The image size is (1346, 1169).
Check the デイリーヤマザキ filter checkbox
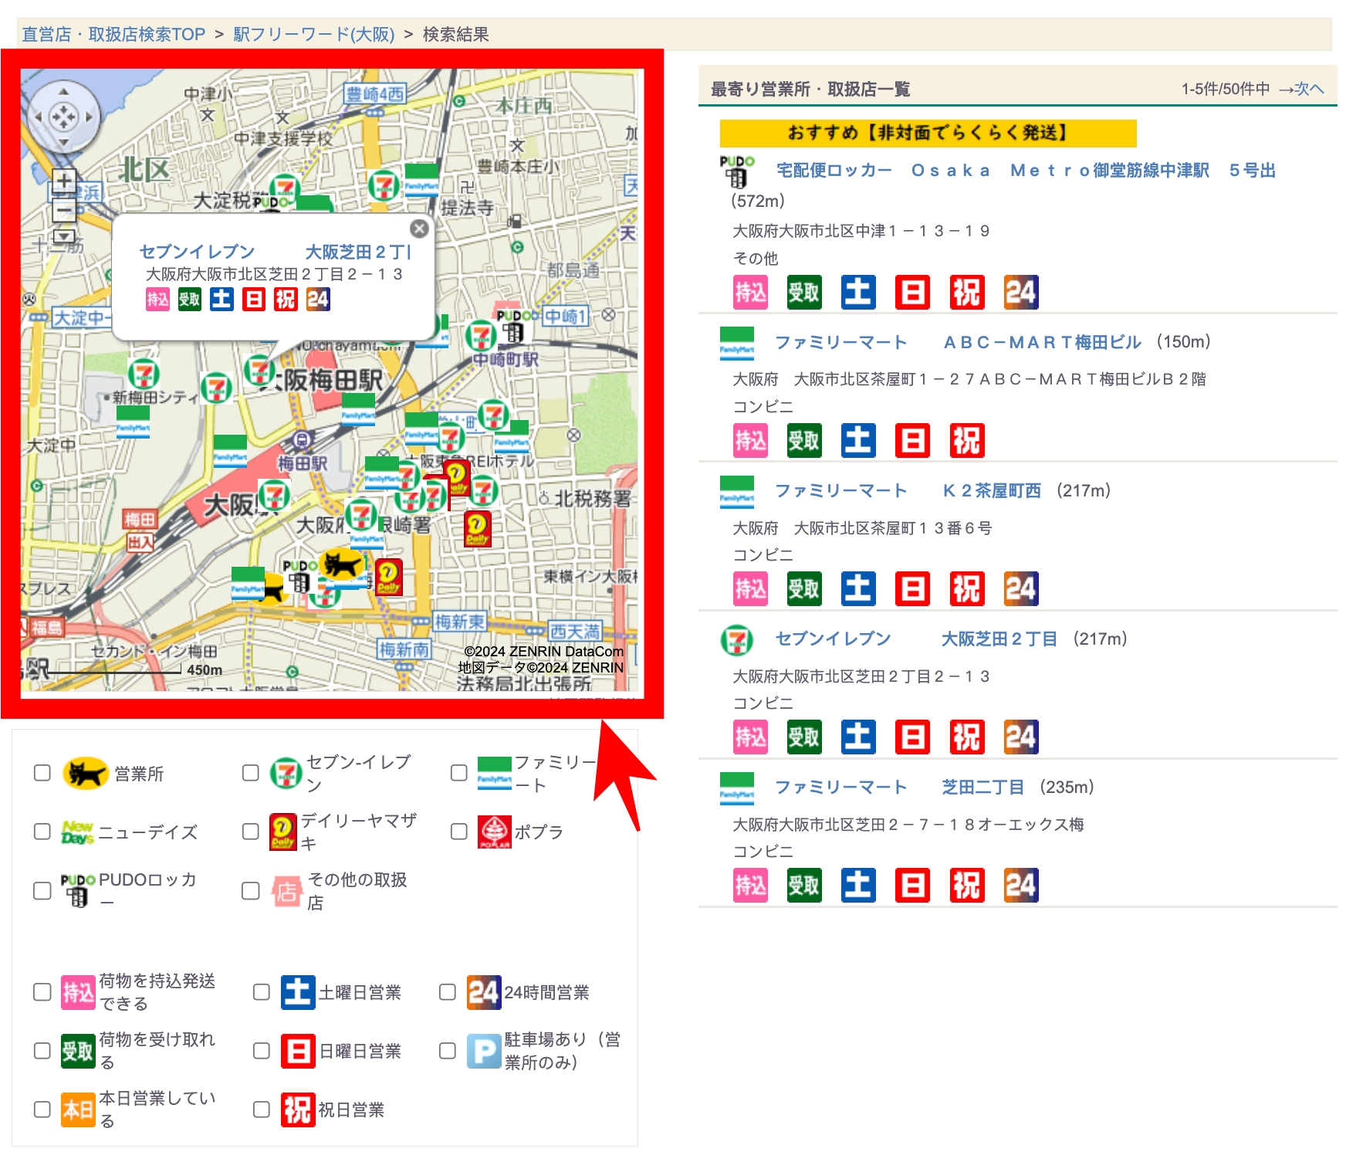(251, 832)
